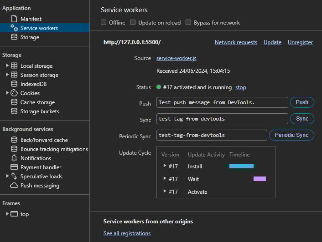Screen dimensions: 322x242
Task: Click the purple Wait timeline bar
Action: 260,179
